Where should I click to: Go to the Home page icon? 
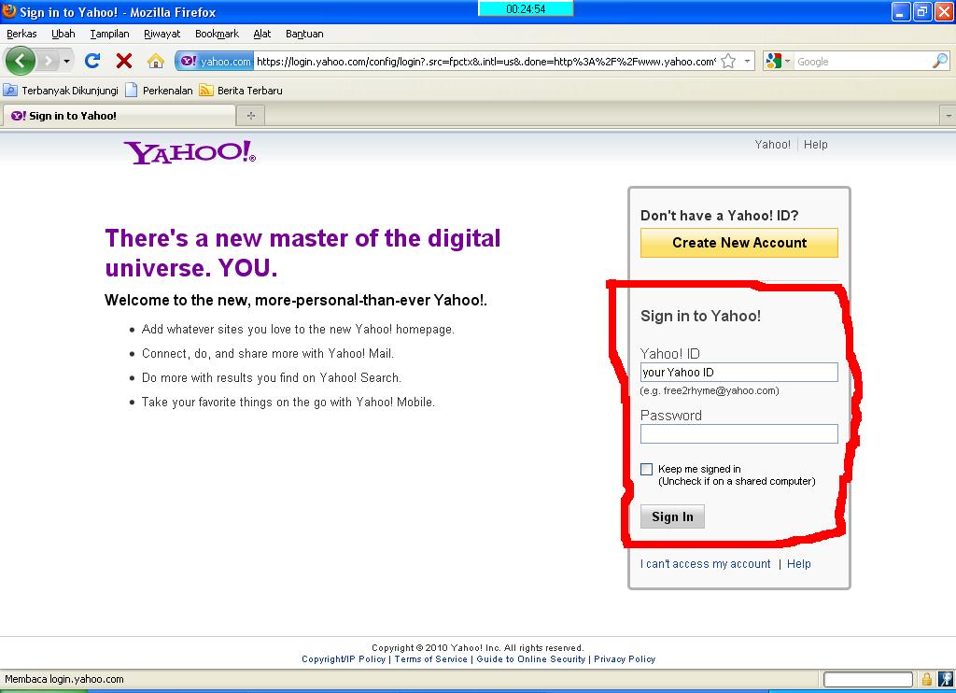pyautogui.click(x=156, y=61)
